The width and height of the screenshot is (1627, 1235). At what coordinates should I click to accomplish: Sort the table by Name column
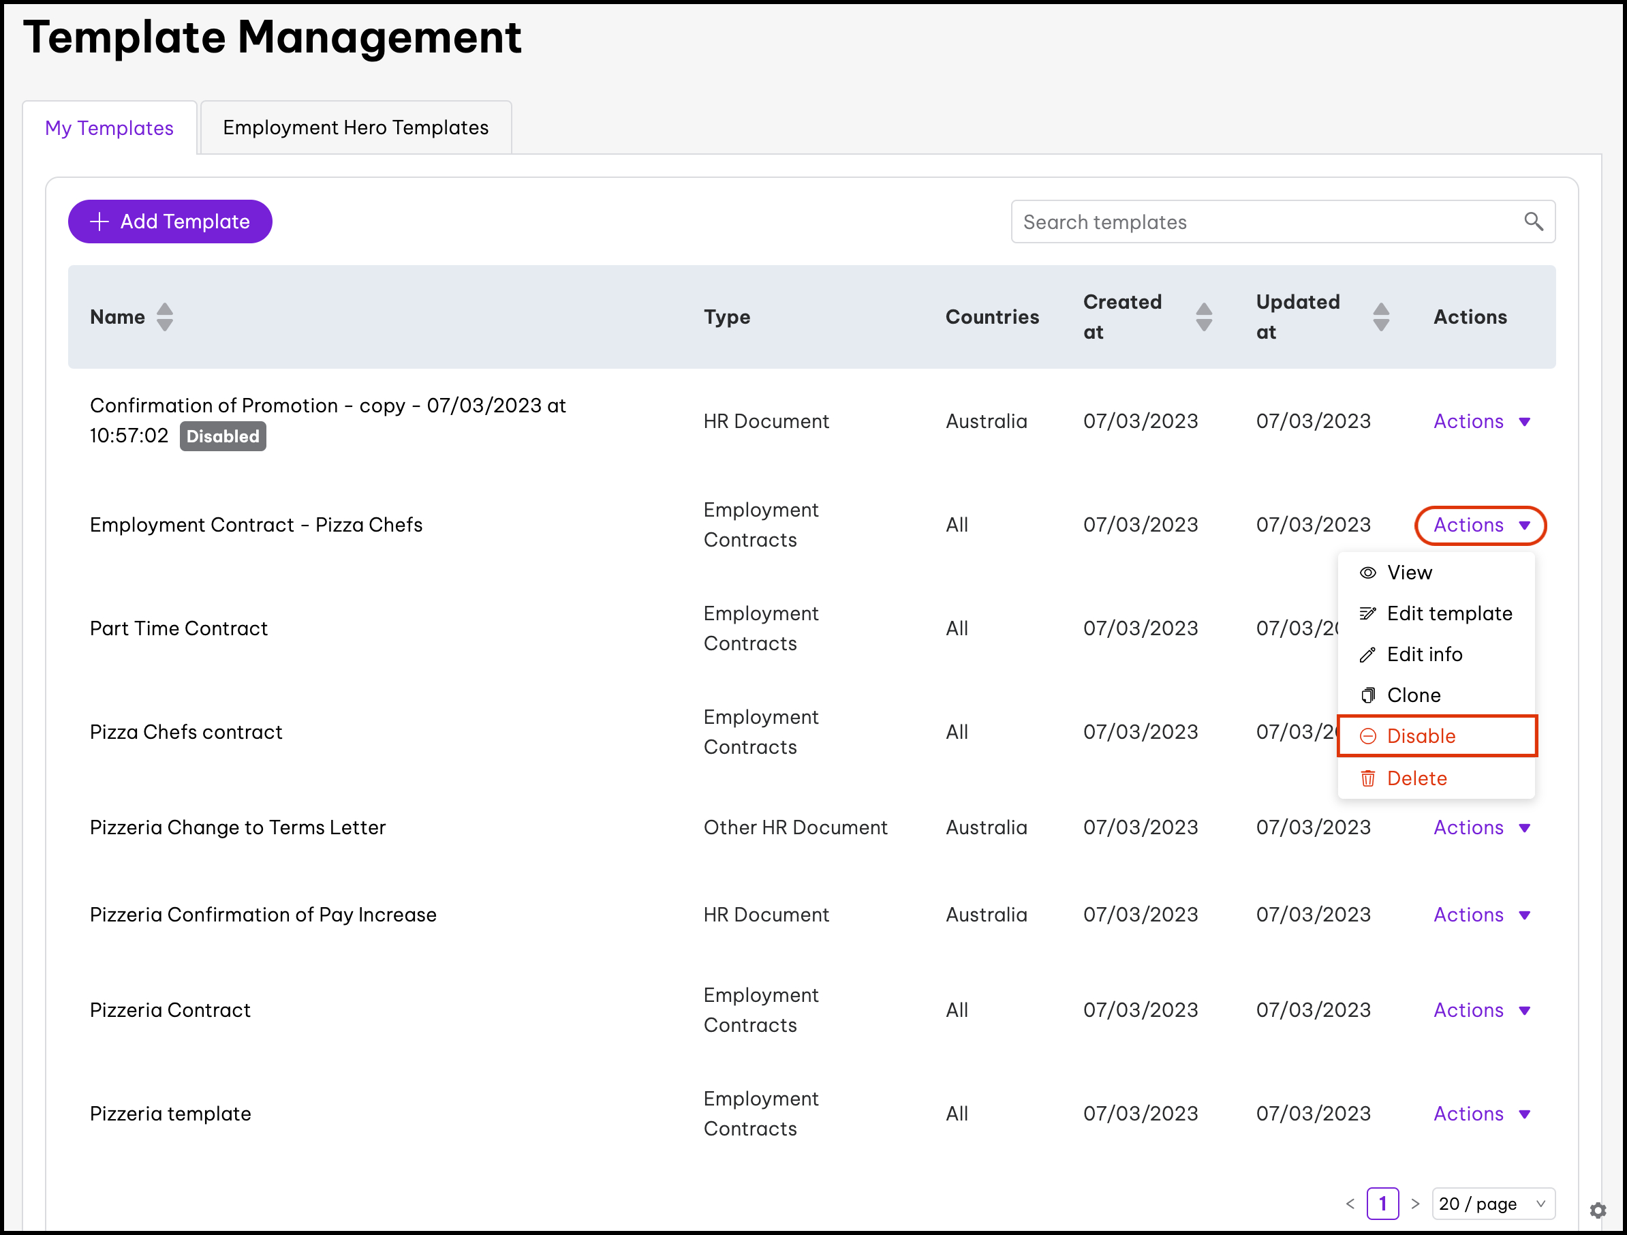[x=165, y=317]
